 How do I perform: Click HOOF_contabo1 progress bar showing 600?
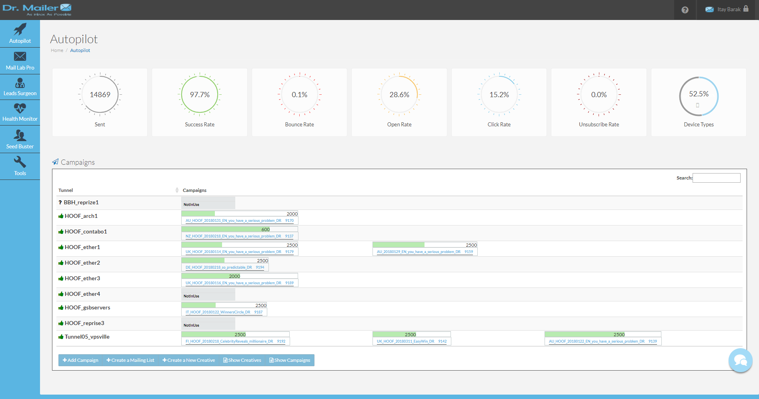pyautogui.click(x=240, y=229)
